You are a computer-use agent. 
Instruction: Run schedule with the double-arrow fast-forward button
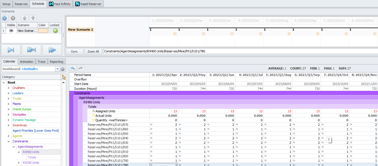point(52,50)
